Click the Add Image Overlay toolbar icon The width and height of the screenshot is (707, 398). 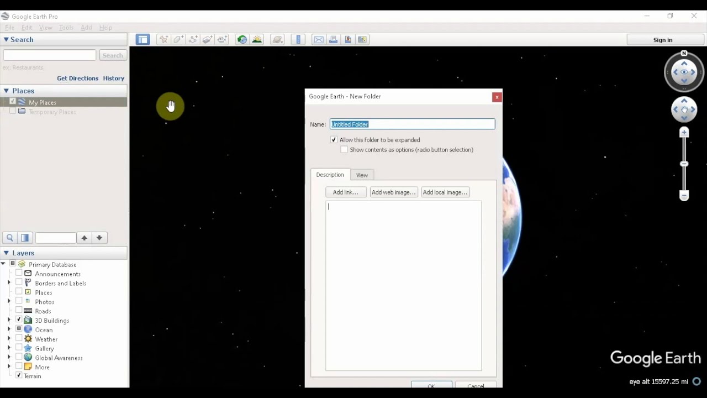tap(207, 39)
